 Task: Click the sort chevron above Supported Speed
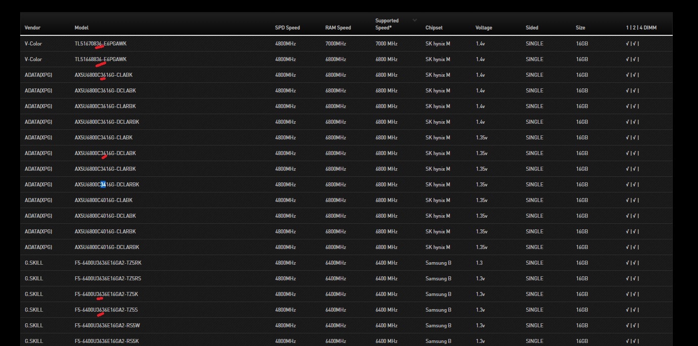(415, 20)
